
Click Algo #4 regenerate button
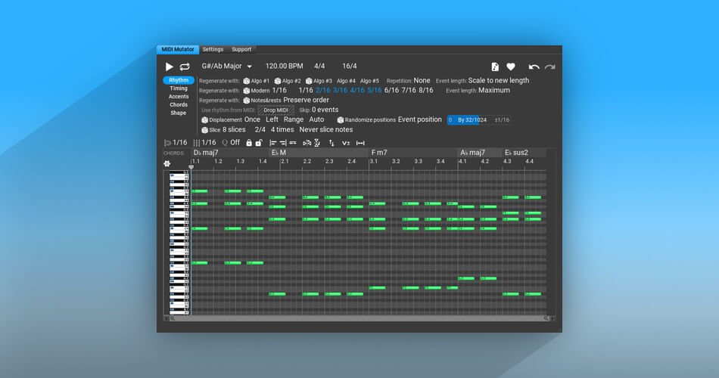tap(346, 81)
